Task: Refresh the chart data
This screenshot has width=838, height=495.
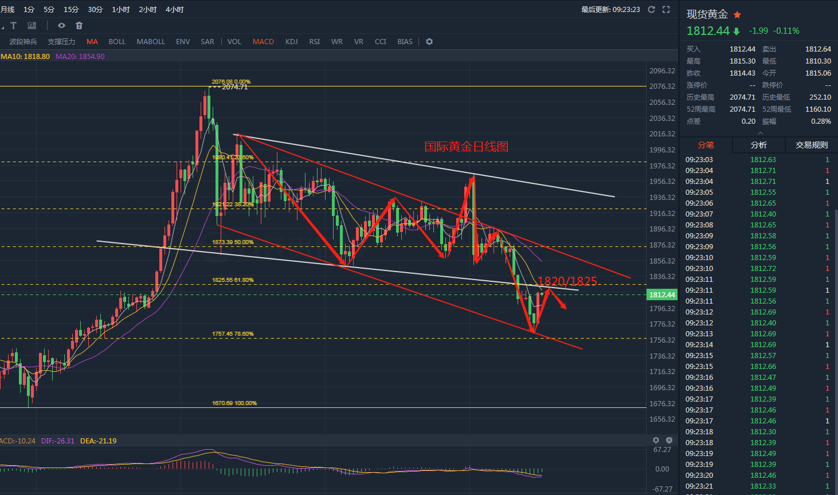Action: [651, 10]
